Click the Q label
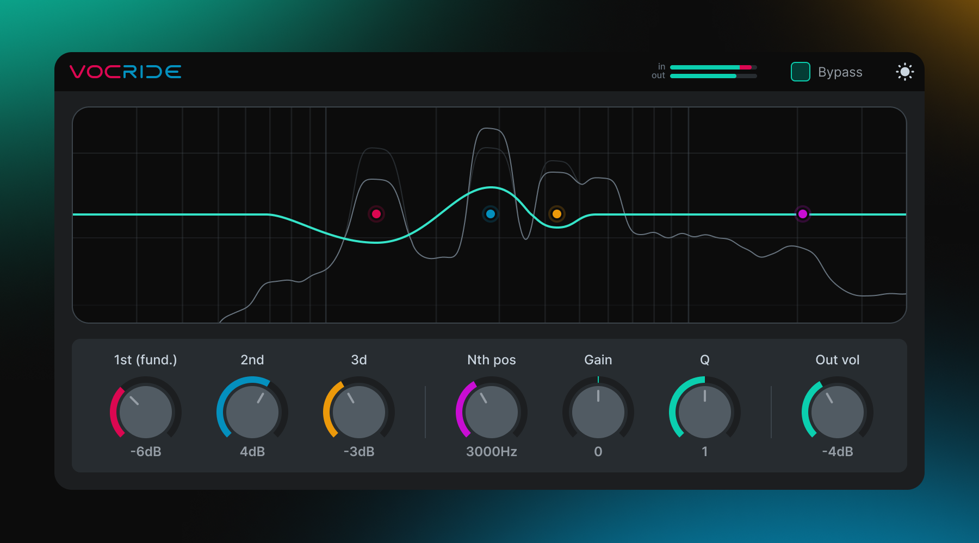 [x=705, y=360]
